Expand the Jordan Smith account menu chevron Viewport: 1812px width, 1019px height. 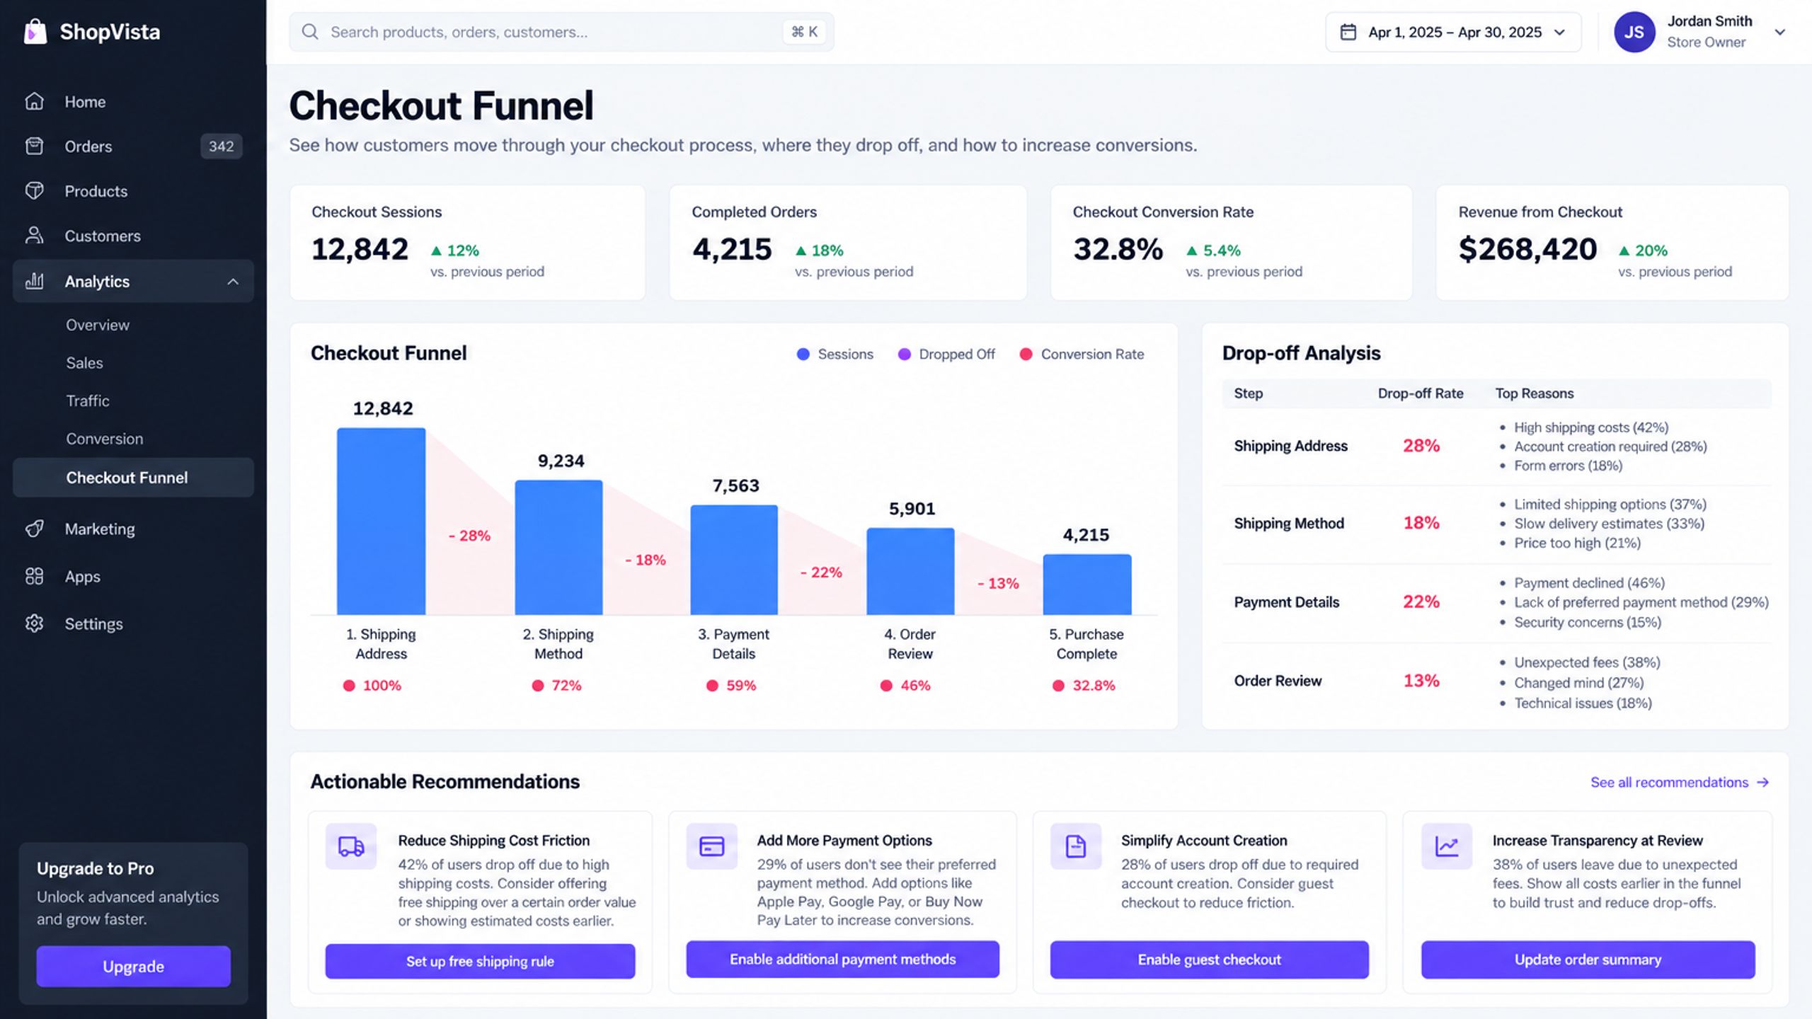pos(1780,32)
